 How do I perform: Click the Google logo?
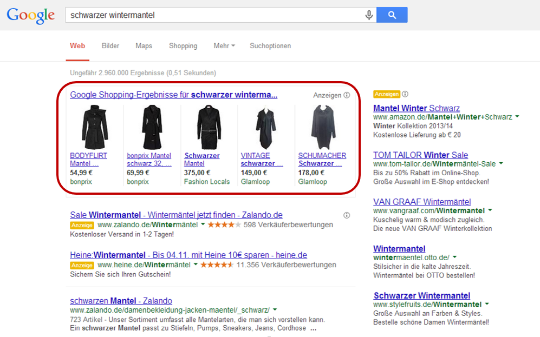click(x=31, y=15)
